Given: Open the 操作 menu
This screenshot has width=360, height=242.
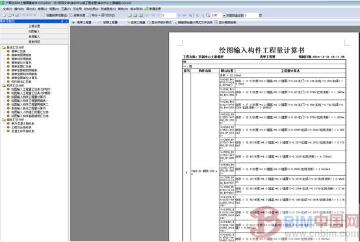Looking at the screenshot, I should click(x=19, y=9).
